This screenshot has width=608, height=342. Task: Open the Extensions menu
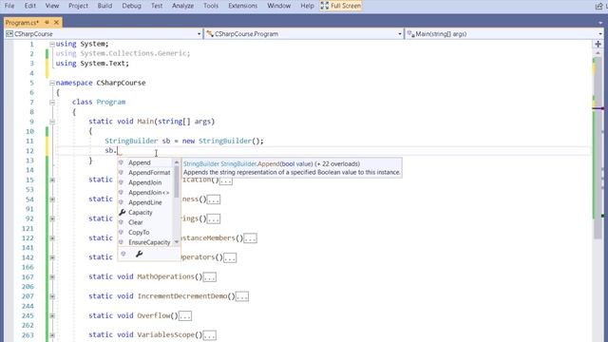pos(243,6)
